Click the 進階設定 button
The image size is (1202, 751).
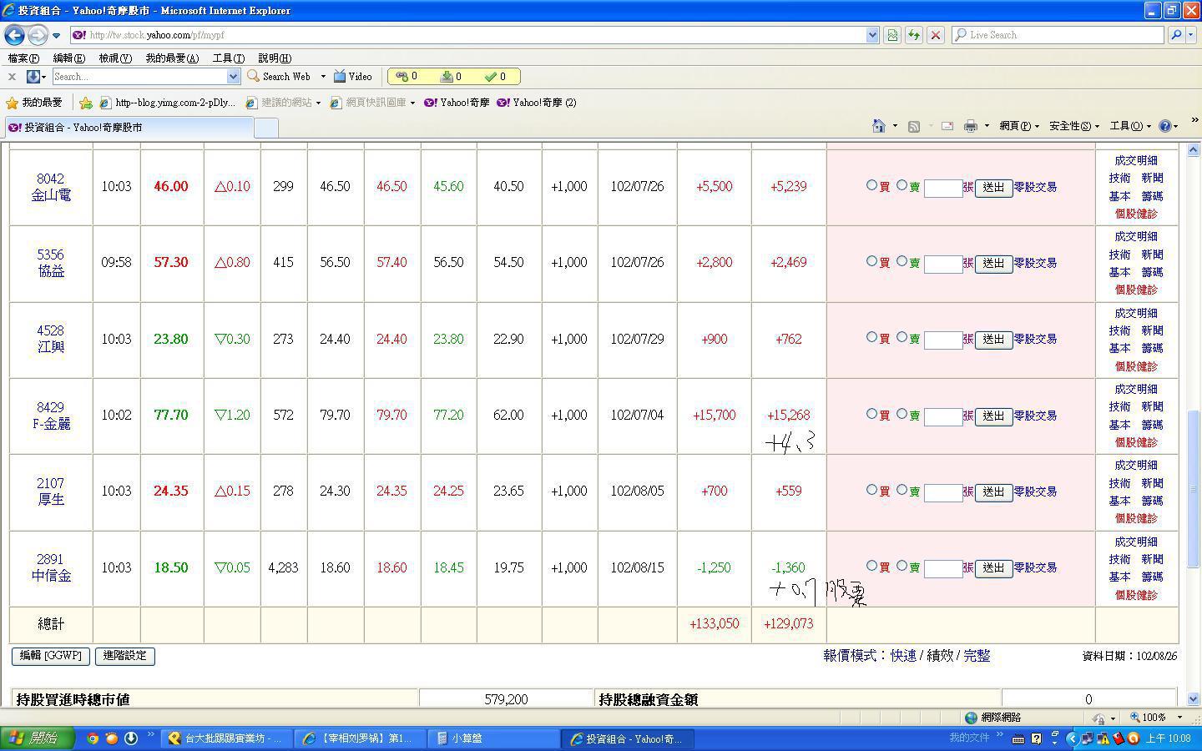[124, 656]
